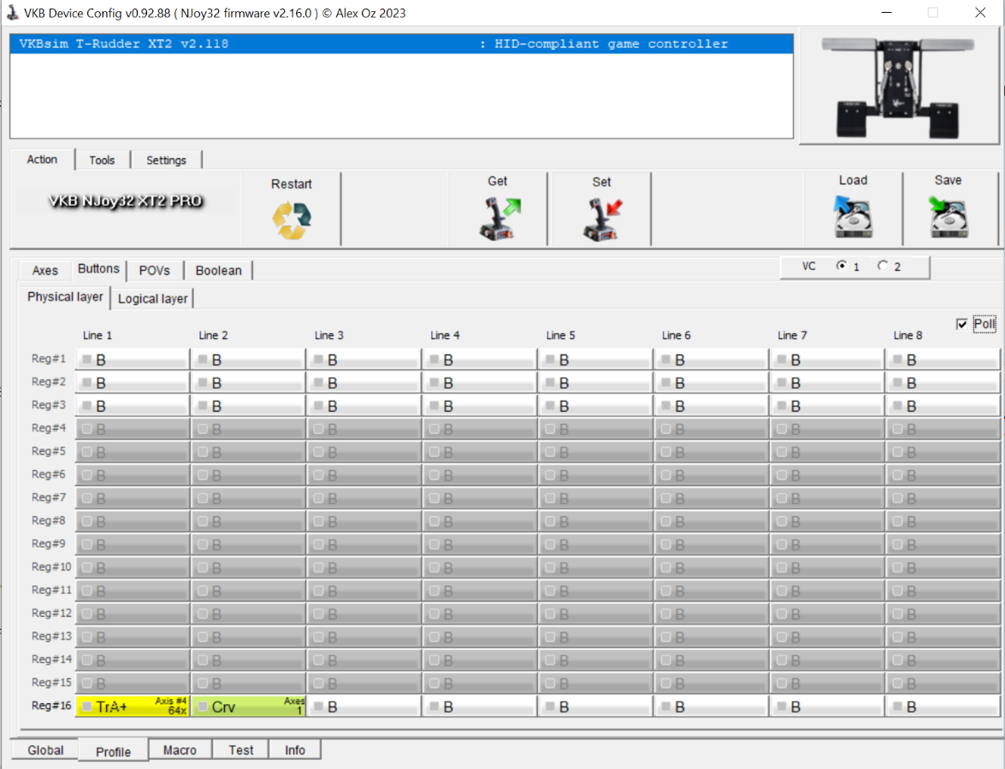Click the Reg#1 row label
This screenshot has width=1005, height=769.
pos(49,359)
